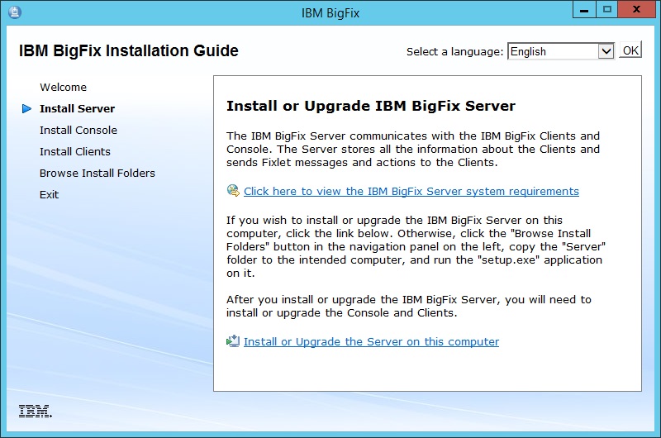Click the Install or Upgrade IBM BigFix Server heading

point(371,106)
